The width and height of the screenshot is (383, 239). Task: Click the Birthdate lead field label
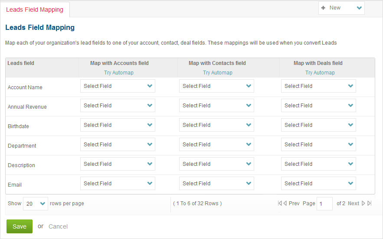(18, 126)
